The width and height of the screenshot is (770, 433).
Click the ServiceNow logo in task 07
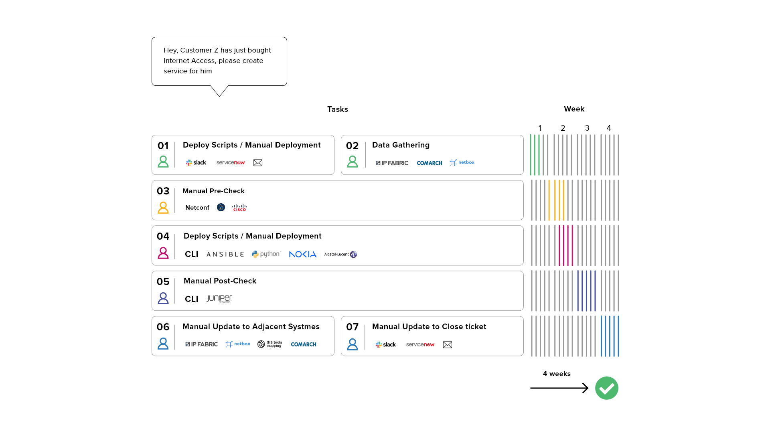pyautogui.click(x=420, y=344)
